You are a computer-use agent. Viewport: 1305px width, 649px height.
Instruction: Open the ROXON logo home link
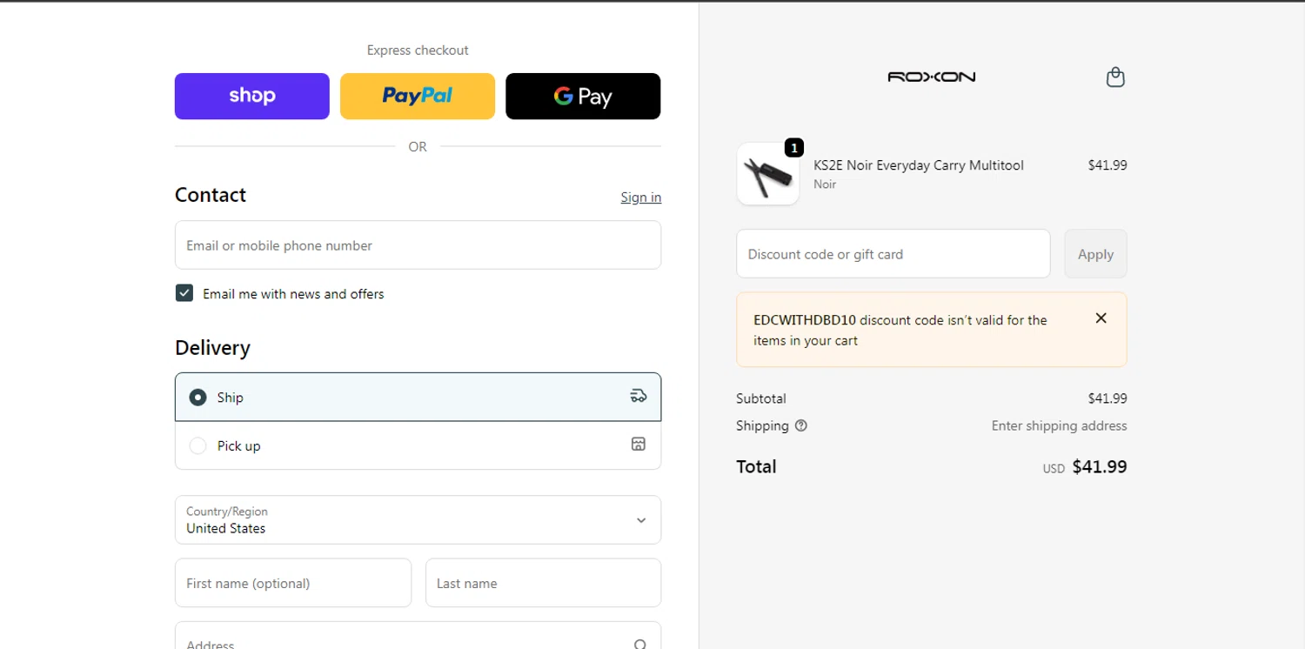click(931, 77)
